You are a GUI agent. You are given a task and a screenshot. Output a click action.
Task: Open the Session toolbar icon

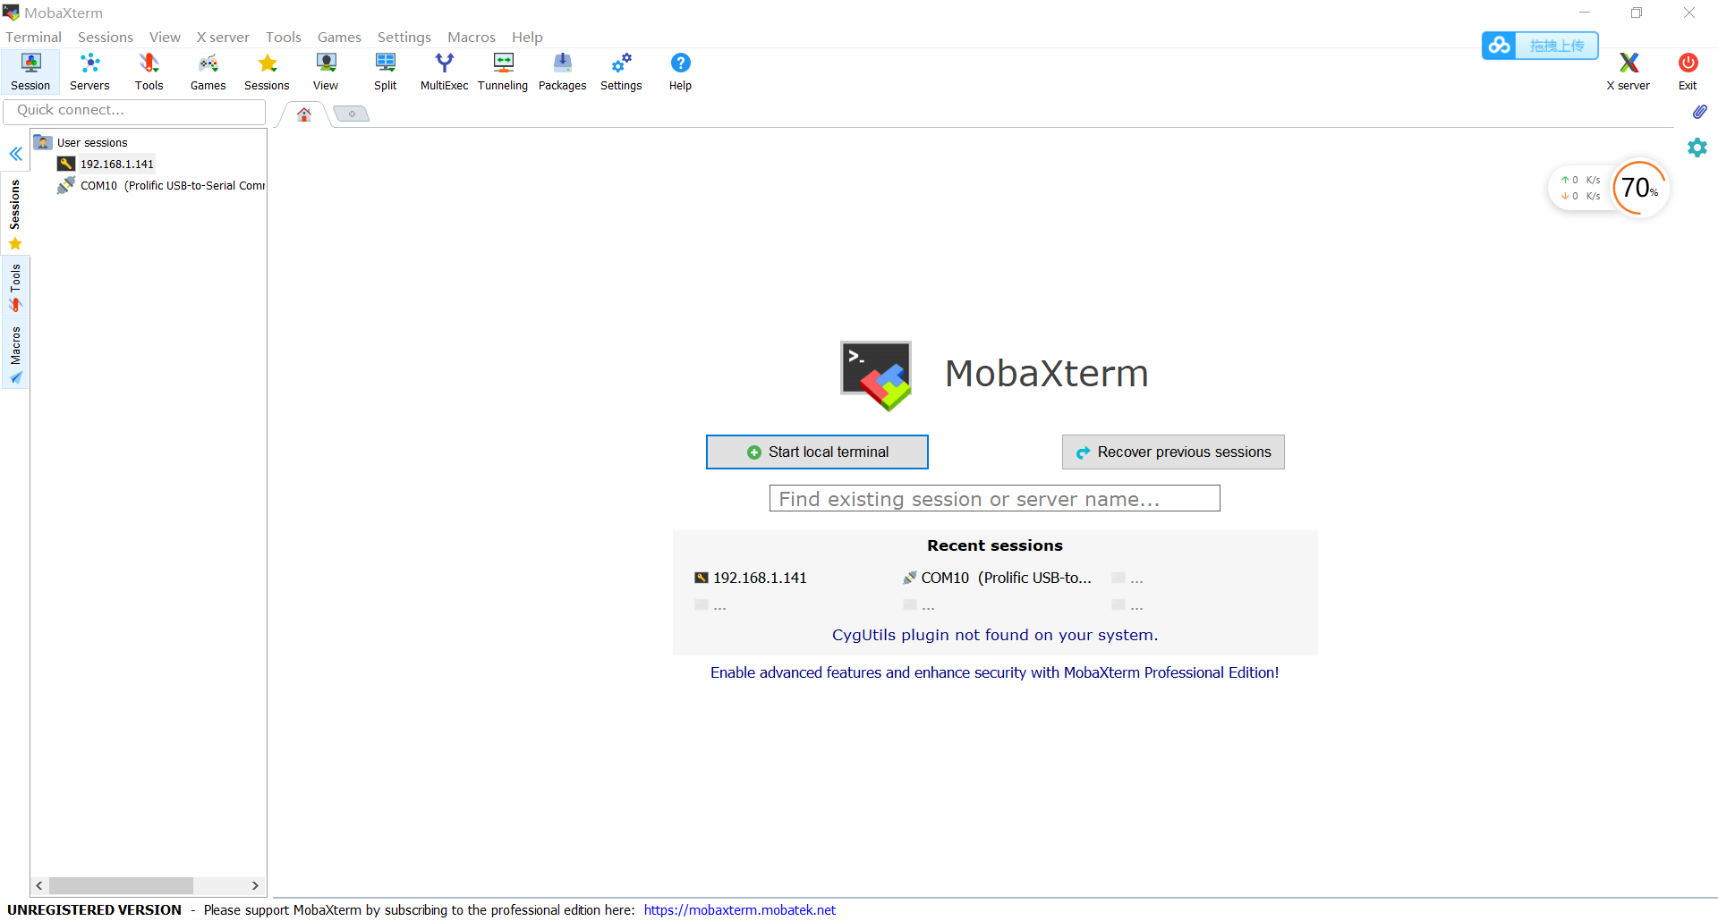(x=30, y=72)
